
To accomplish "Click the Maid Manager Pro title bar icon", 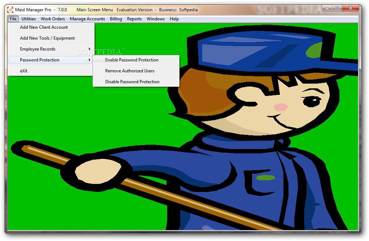I will [x=10, y=9].
